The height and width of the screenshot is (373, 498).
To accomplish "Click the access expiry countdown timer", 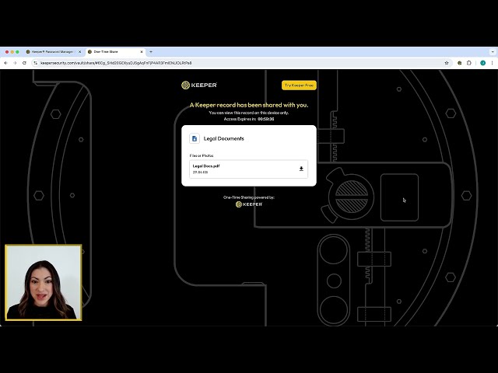I will click(266, 119).
